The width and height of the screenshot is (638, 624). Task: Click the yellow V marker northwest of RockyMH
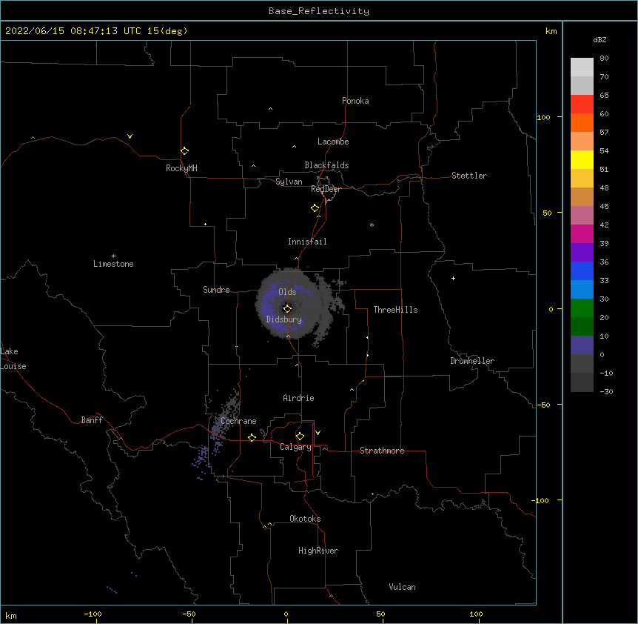tap(130, 136)
